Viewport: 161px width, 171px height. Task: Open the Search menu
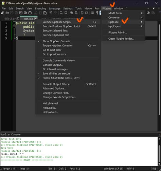pyautogui.click(x=20, y=8)
